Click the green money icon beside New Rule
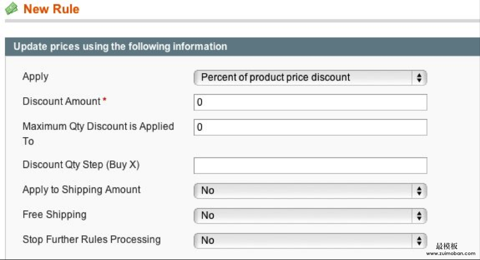Image resolution: width=480 pixels, height=260 pixels. pos(12,9)
